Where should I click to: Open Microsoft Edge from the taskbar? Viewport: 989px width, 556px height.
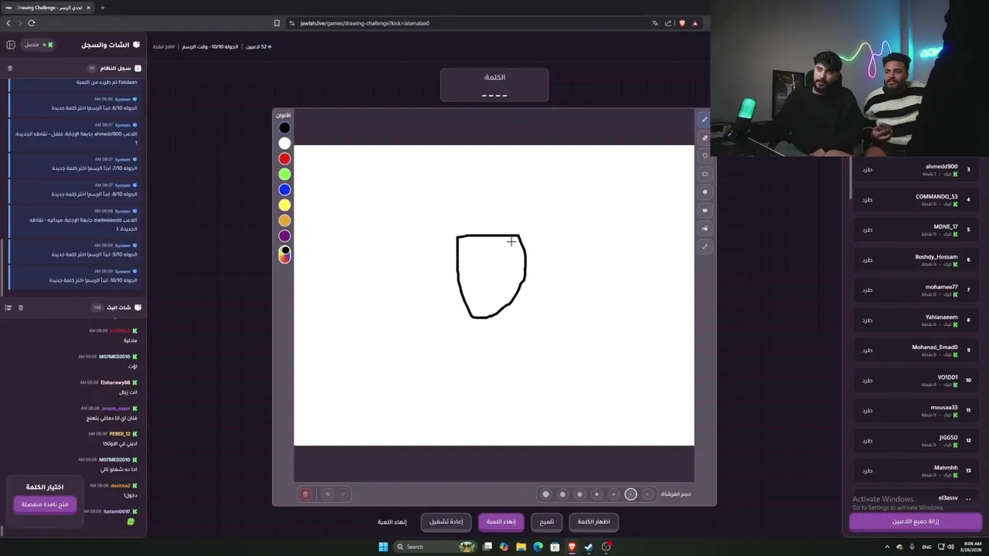538,547
